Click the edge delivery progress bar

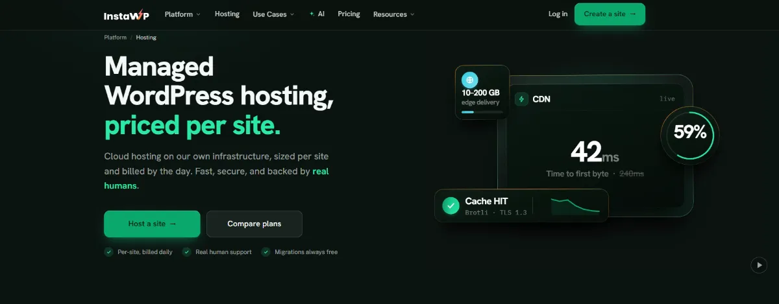pos(482,112)
